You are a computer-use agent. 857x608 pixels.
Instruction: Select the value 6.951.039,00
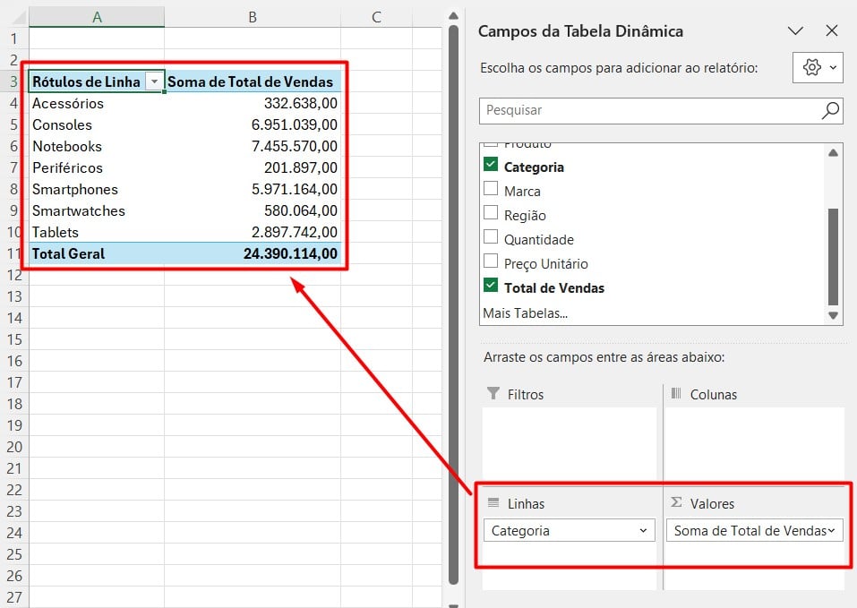pyautogui.click(x=253, y=124)
